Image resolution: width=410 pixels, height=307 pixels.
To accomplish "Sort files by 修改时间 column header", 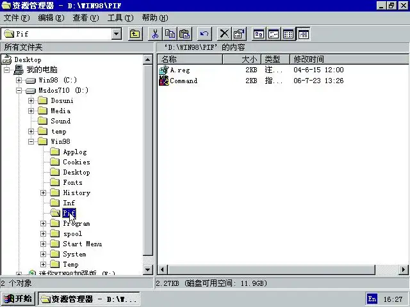I will (x=349, y=59).
